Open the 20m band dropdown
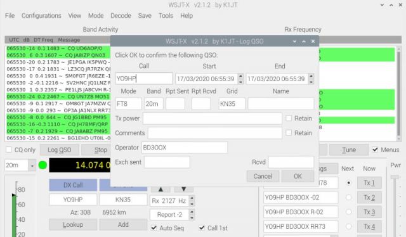The image size is (406, 237). point(32,165)
